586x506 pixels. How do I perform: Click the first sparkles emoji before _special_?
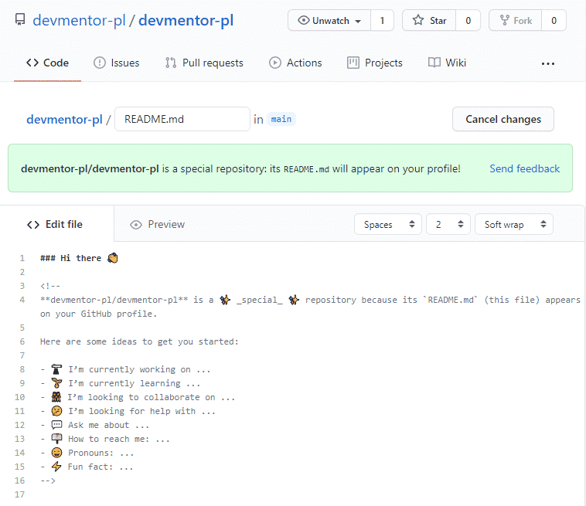(225, 300)
